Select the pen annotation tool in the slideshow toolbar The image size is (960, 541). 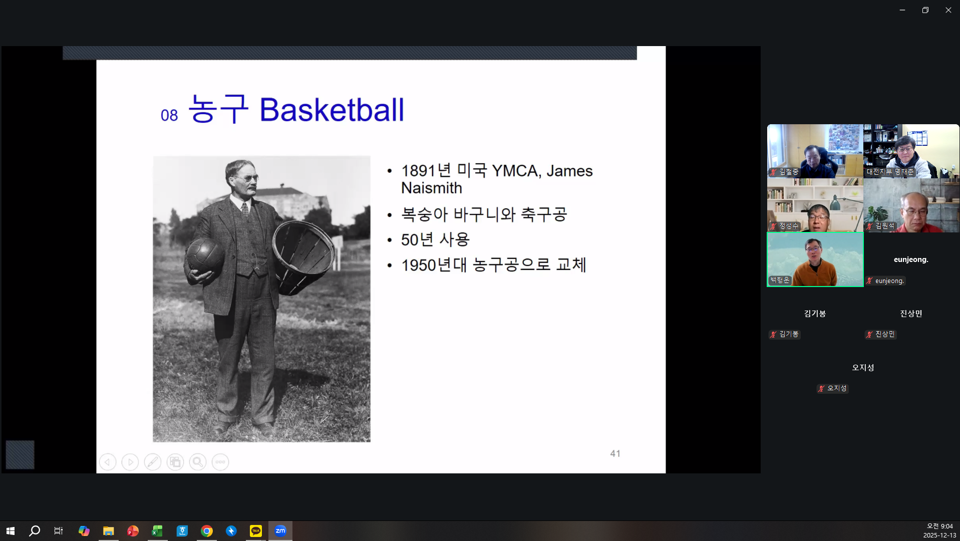point(153,462)
